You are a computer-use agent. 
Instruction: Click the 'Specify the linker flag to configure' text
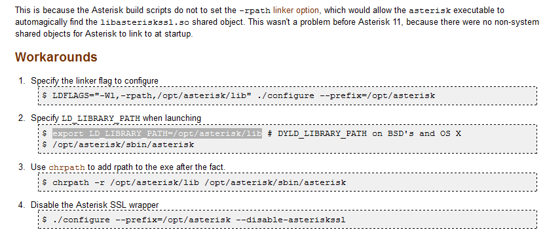[x=94, y=81]
